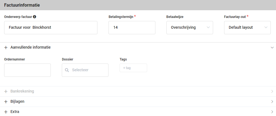276x116 pixels.
Task: Click the Tags label
Action: pyautogui.click(x=123, y=59)
